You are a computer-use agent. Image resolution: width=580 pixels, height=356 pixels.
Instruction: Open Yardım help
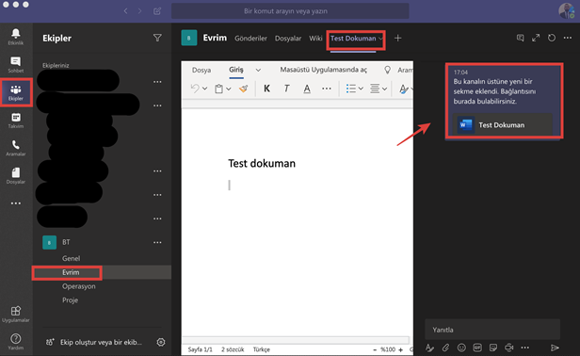coord(15,341)
